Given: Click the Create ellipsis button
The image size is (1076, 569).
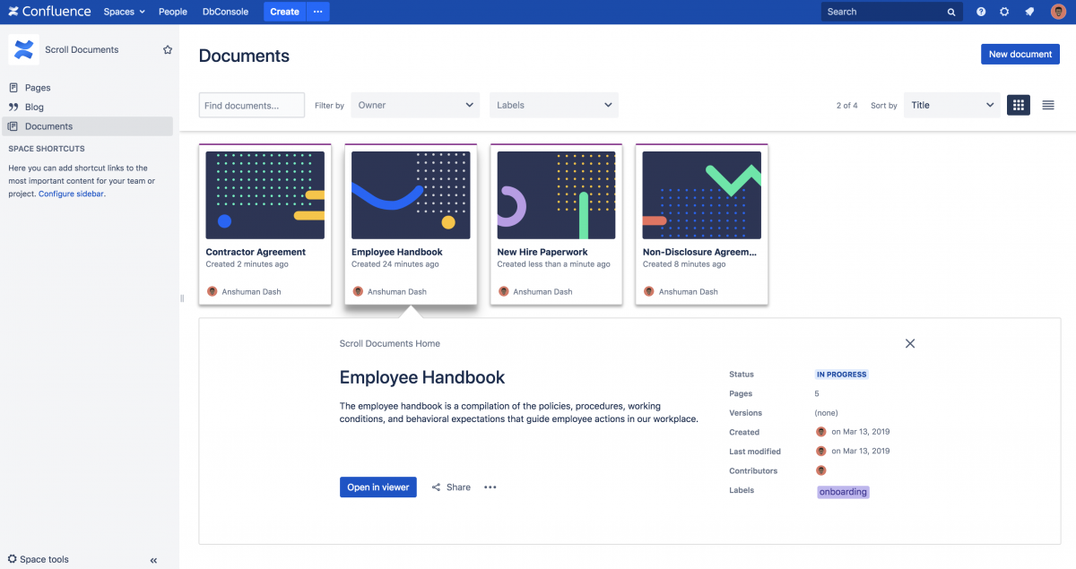Looking at the screenshot, I should pos(317,12).
